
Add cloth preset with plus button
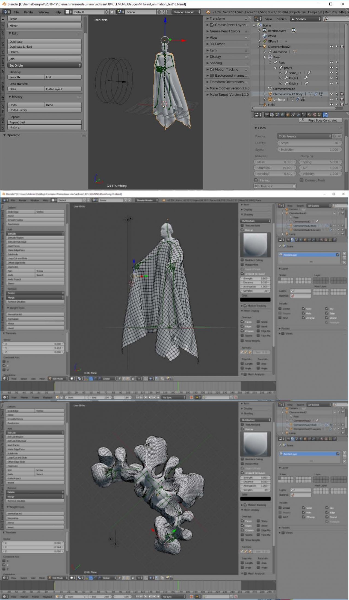click(334, 136)
